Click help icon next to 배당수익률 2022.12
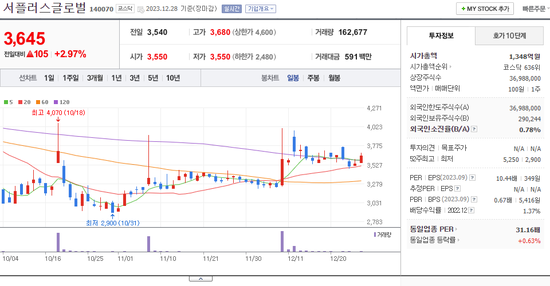Viewport: 550px width, 286px height. [471, 210]
